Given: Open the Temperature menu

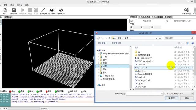Looking at the screenshot, I should click(x=12, y=5).
